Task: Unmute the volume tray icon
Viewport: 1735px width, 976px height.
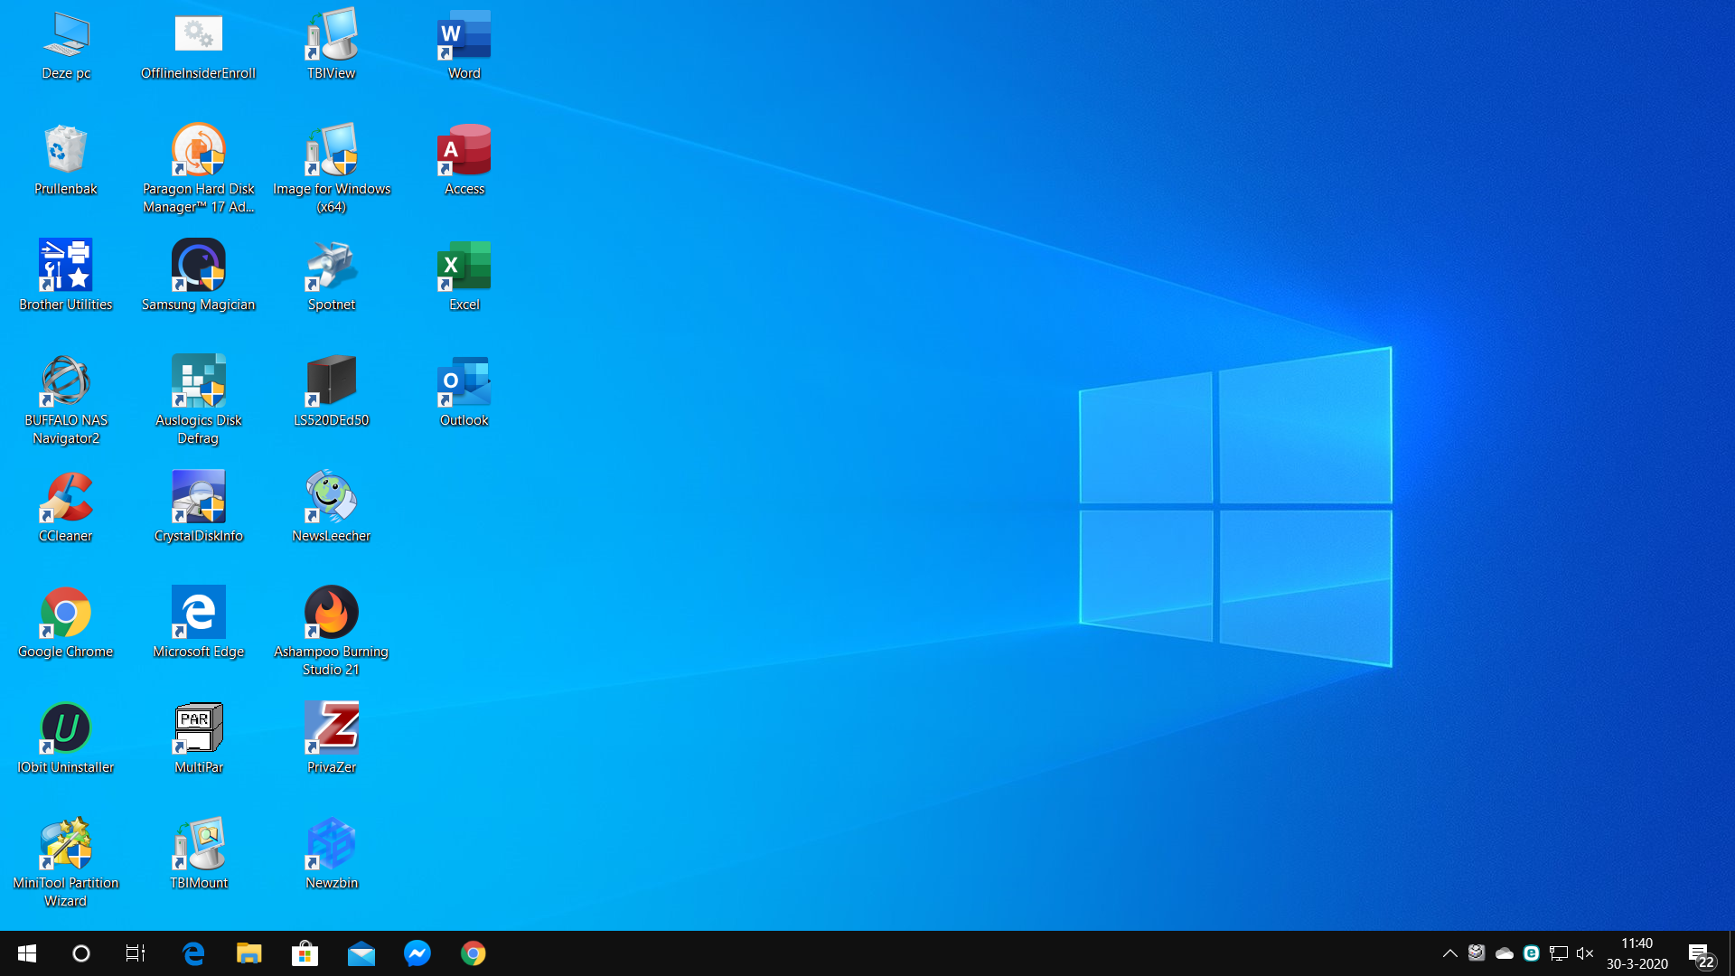Action: coord(1585,953)
